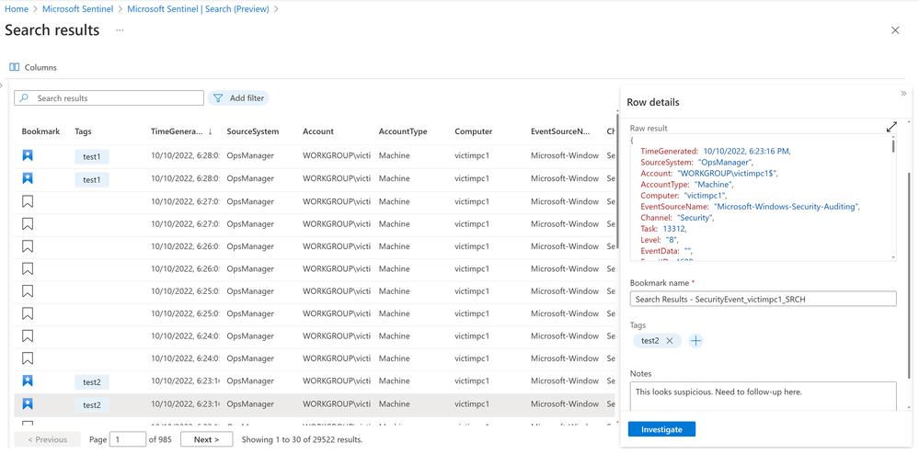This screenshot has width=919, height=454.
Task: Click the Task 13312 raw result line
Action: tap(663, 229)
